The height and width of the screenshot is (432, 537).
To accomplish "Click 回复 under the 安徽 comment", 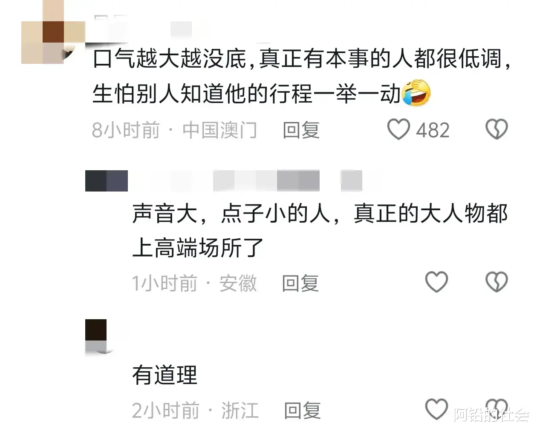I will pos(300,283).
